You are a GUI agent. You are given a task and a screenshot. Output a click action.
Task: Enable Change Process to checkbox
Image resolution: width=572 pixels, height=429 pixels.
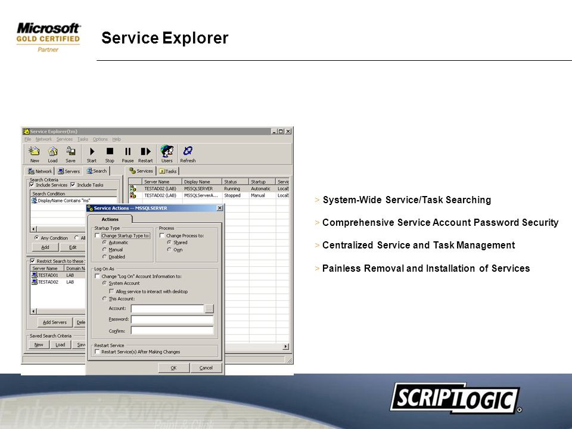pos(162,236)
